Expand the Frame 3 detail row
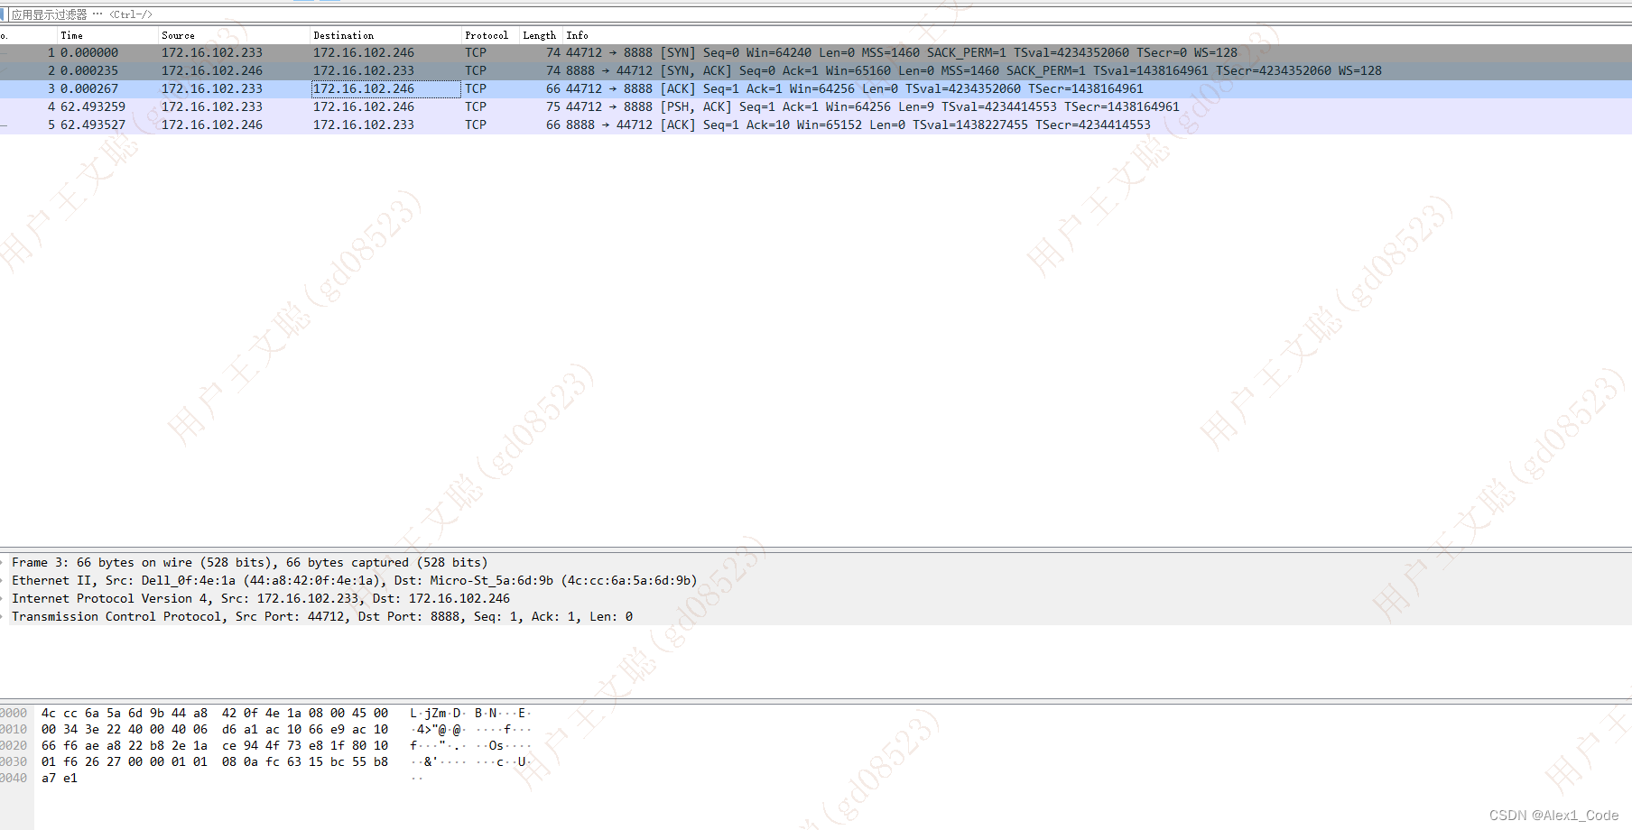 tap(4, 563)
